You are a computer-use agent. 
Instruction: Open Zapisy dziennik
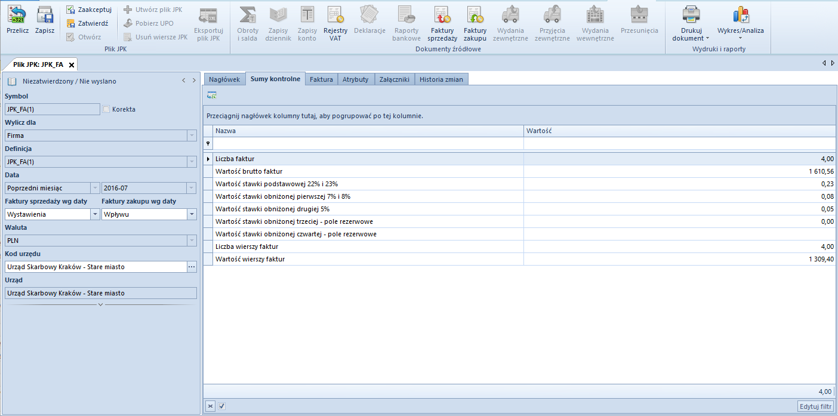pyautogui.click(x=278, y=24)
